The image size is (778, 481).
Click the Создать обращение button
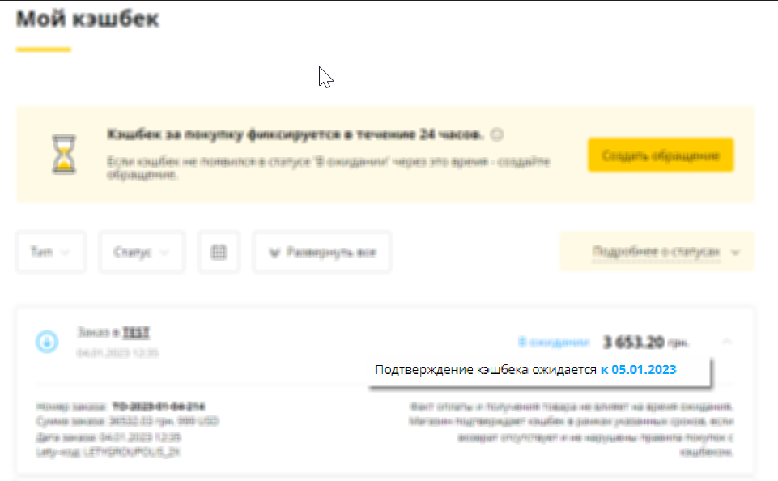point(661,155)
